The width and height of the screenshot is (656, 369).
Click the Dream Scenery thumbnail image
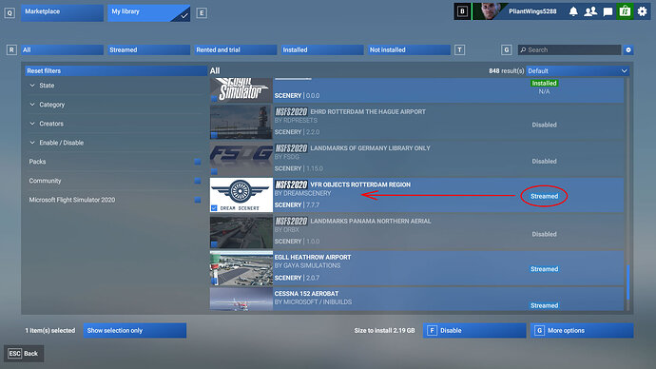(x=241, y=195)
